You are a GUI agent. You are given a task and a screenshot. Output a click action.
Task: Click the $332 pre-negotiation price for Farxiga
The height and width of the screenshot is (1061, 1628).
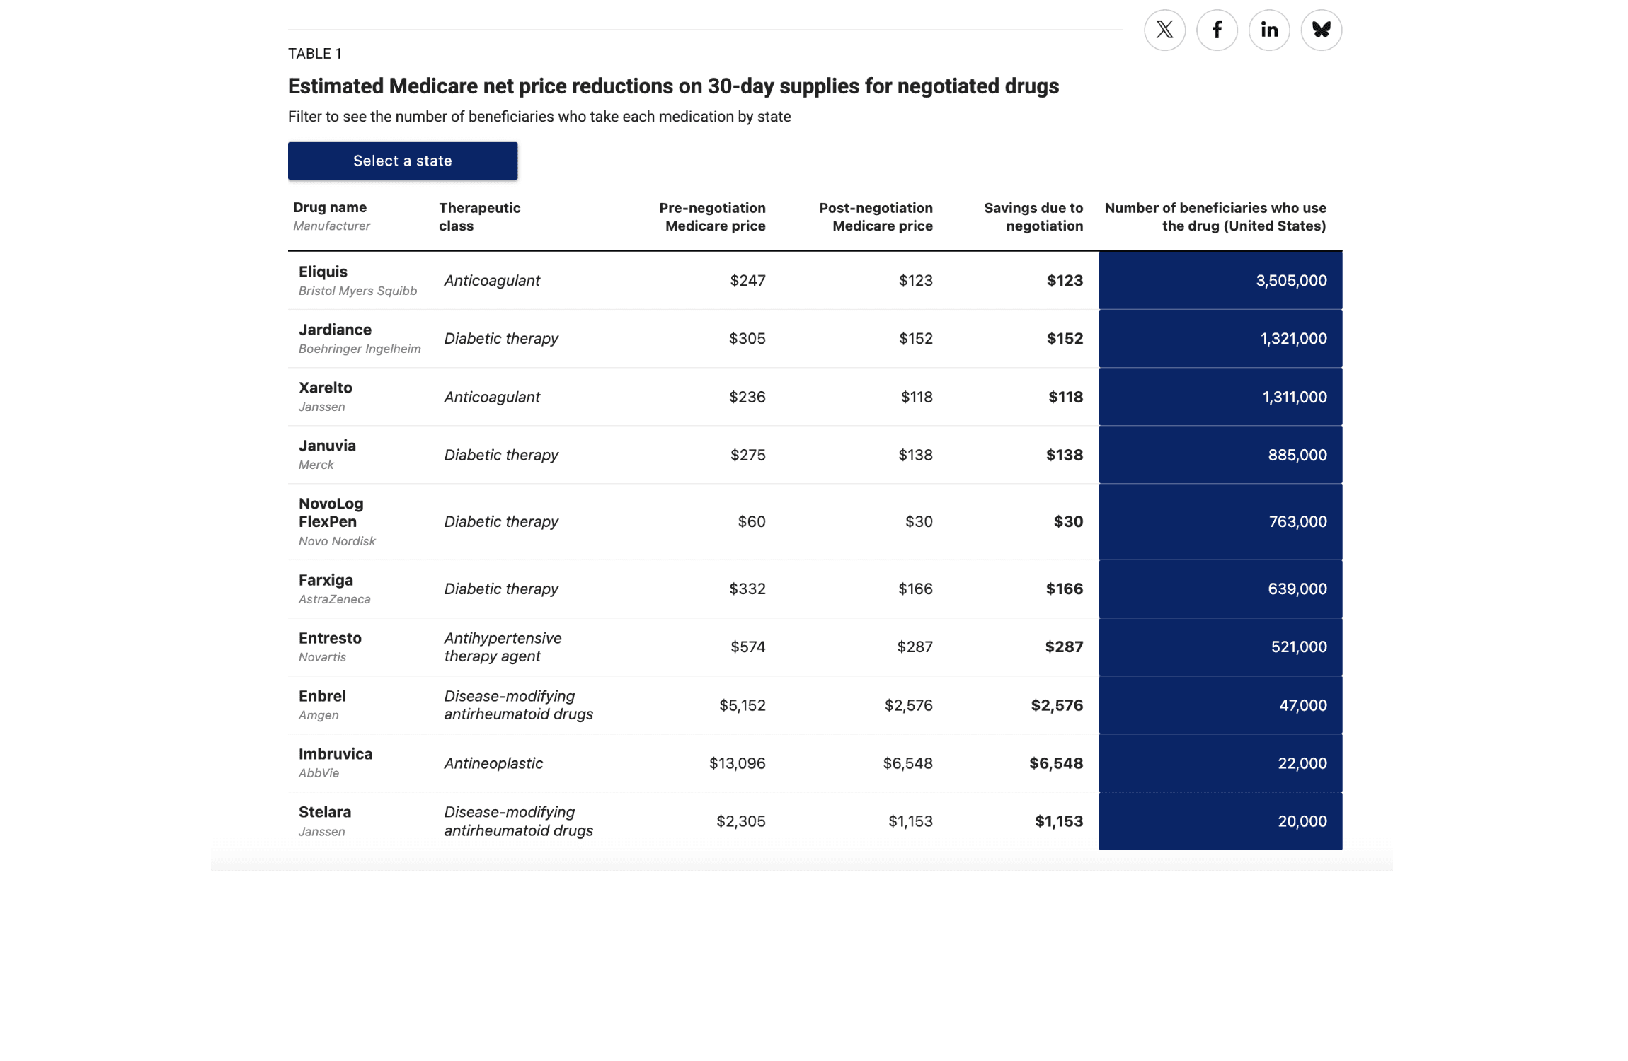(747, 589)
